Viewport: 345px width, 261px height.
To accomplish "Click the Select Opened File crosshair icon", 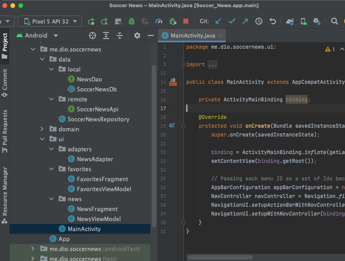I will [93, 36].
